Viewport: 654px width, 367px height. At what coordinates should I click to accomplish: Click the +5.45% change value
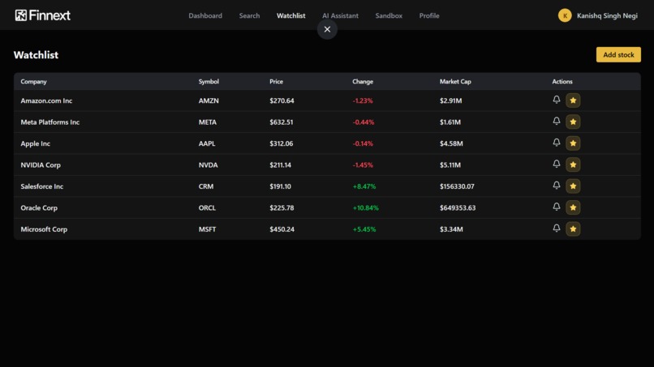pyautogui.click(x=364, y=229)
